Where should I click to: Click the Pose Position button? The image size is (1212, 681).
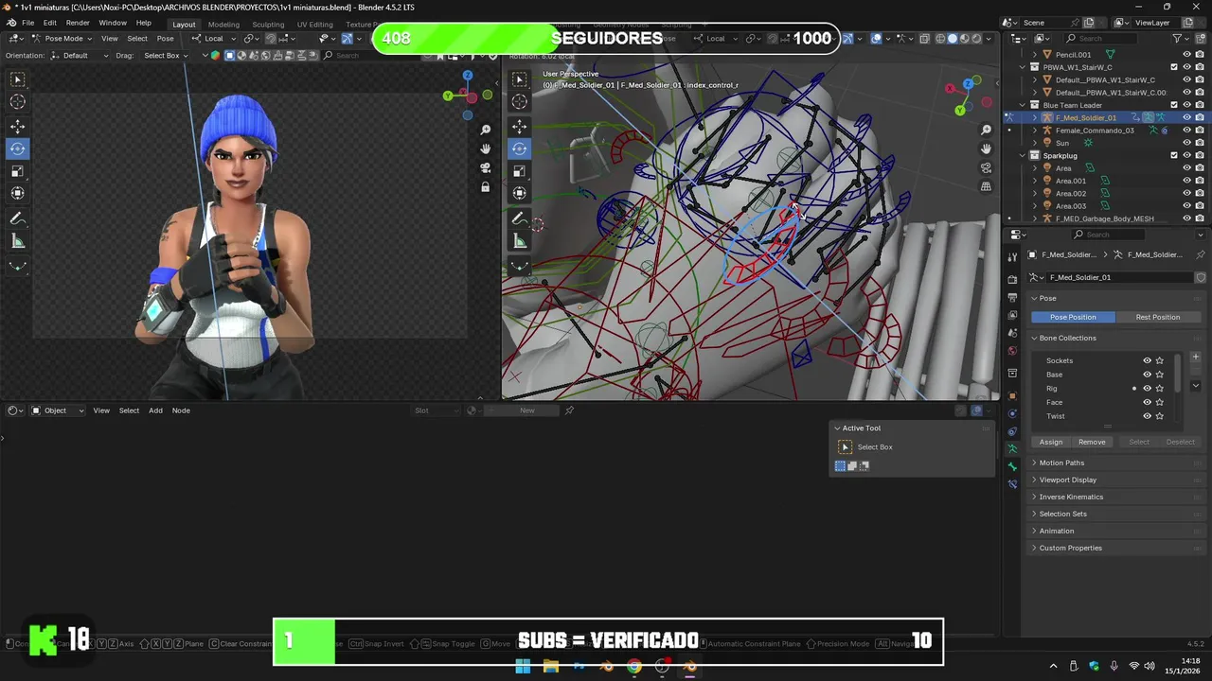click(x=1073, y=317)
